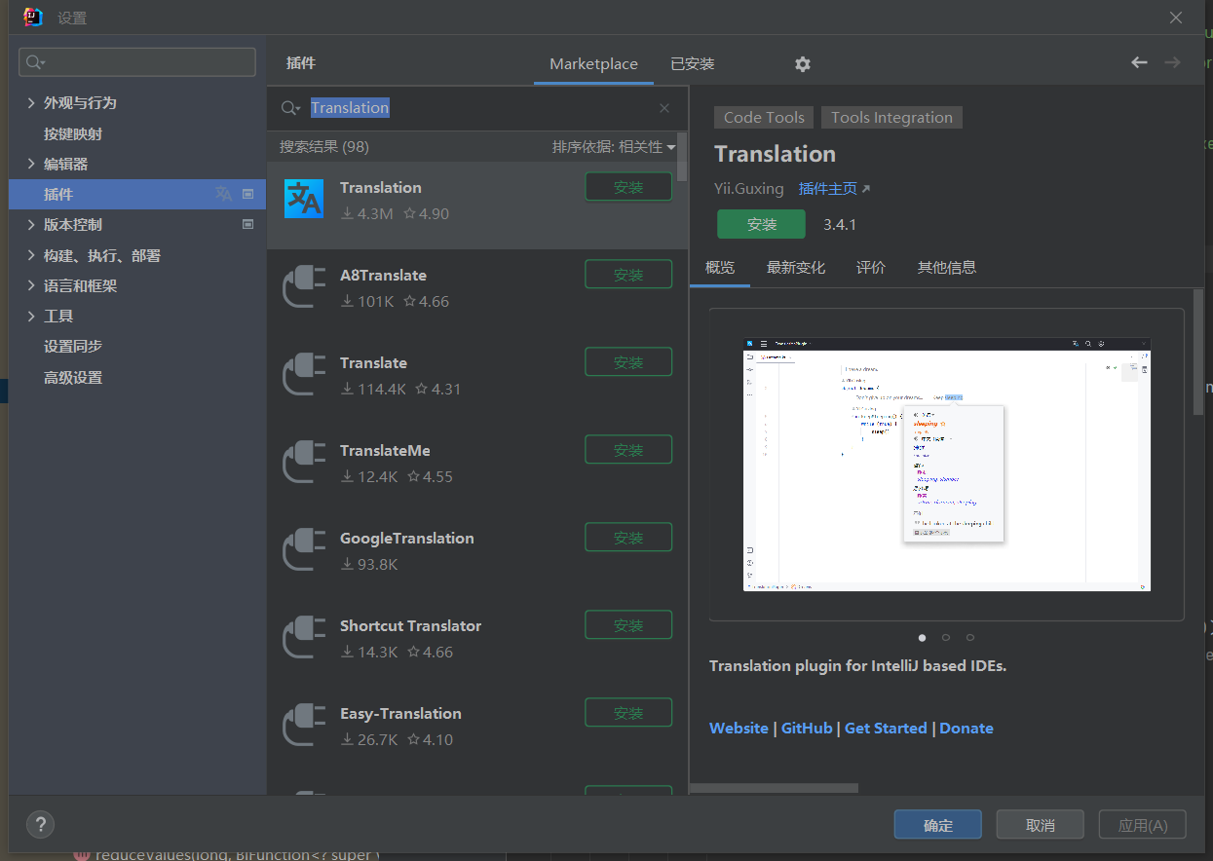
Task: Expand the 构建、执行、部署 node
Action: point(31,255)
